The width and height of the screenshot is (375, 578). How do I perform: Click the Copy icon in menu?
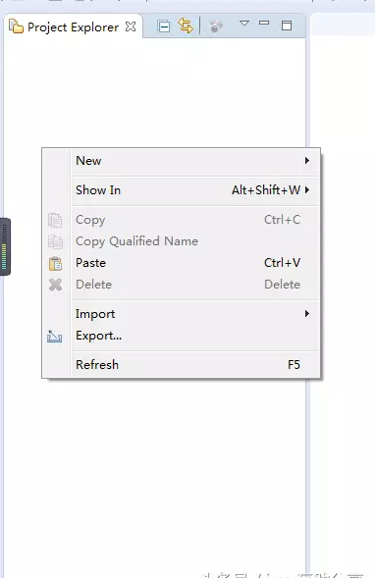[55, 220]
